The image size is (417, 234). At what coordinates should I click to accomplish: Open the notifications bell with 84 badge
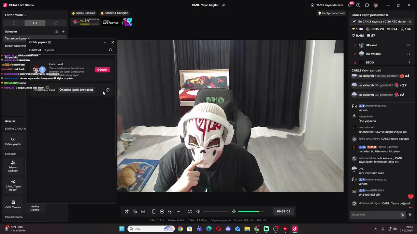click(x=350, y=5)
